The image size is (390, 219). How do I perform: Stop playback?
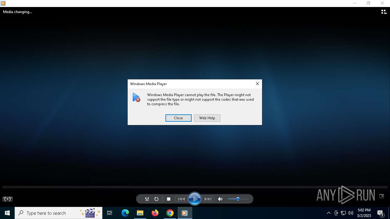(x=168, y=199)
